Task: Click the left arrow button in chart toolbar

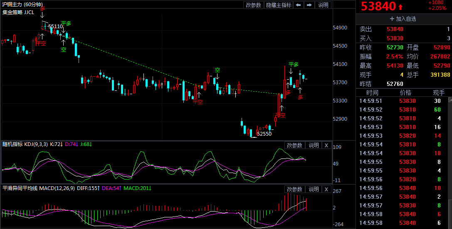Action: [298, 5]
